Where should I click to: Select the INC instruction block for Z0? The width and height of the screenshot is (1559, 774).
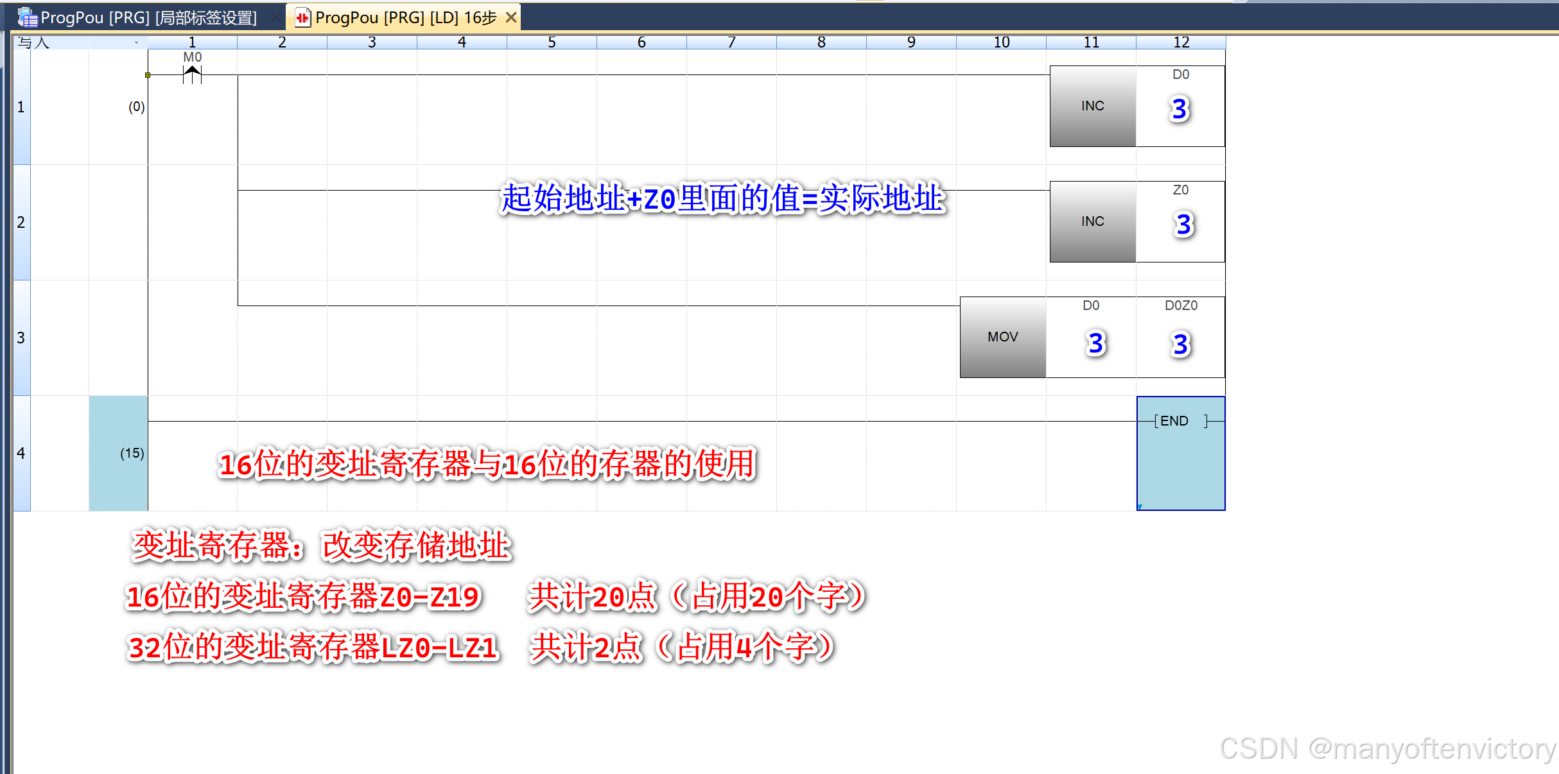pyautogui.click(x=1093, y=221)
